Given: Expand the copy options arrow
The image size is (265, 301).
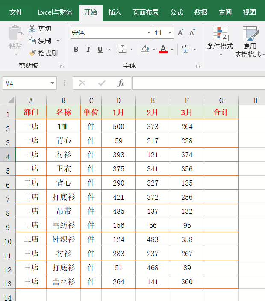Looking at the screenshot, I should [x=58, y=41].
